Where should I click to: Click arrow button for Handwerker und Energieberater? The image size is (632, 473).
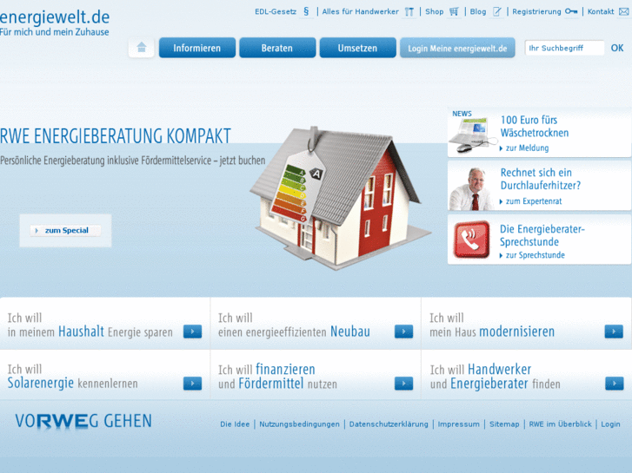click(x=615, y=384)
